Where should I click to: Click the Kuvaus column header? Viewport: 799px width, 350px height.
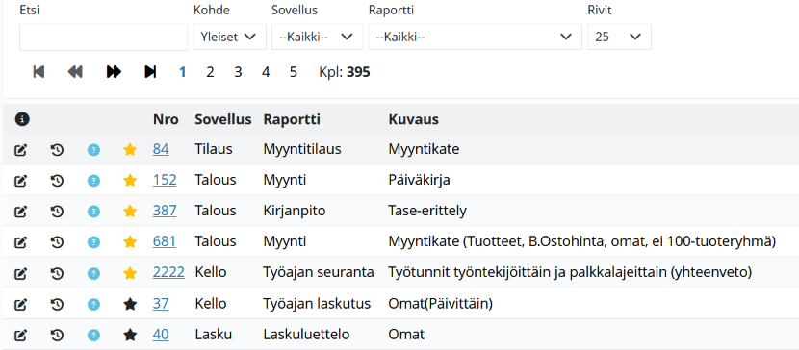coord(413,119)
